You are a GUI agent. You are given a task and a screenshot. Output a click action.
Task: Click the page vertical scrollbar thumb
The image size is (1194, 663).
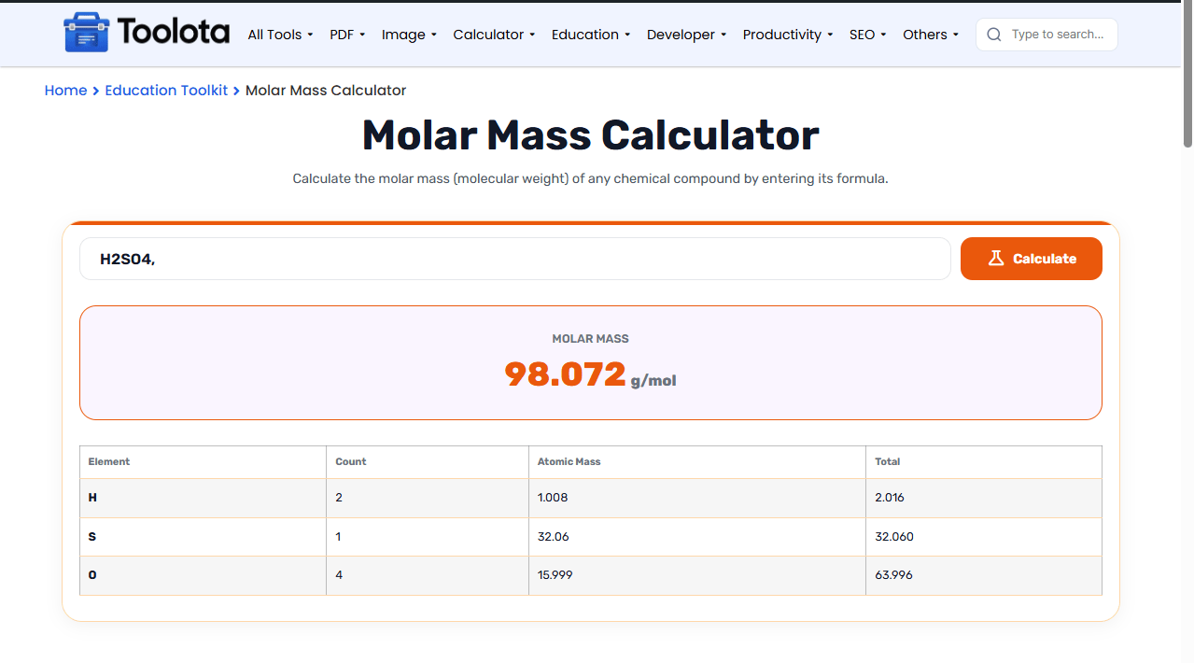[x=1187, y=75]
